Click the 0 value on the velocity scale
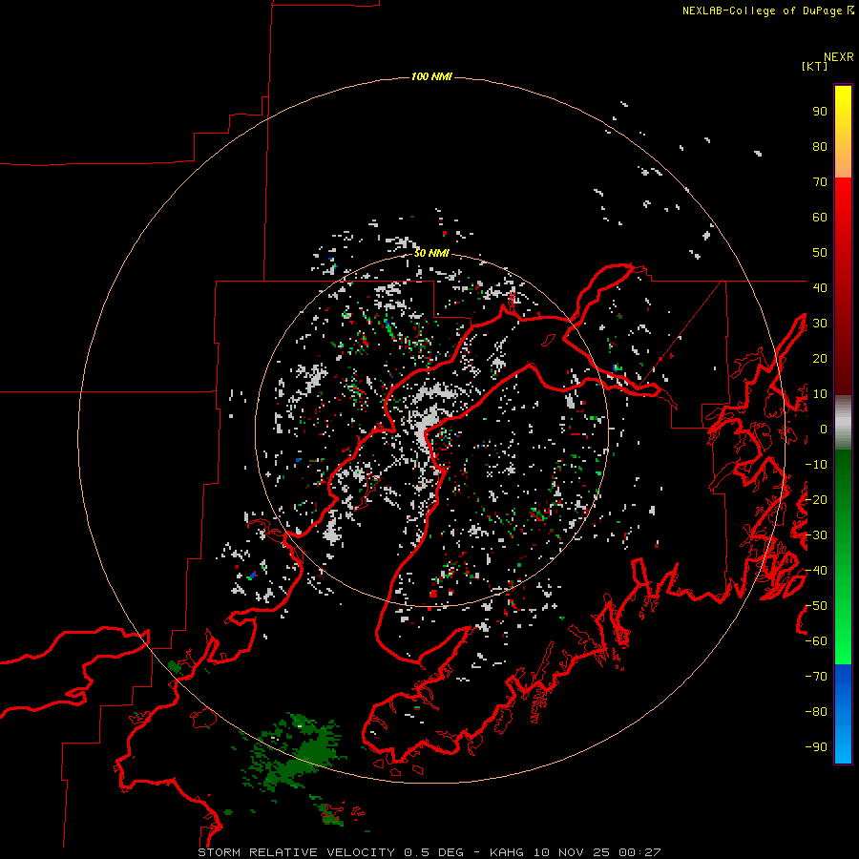859x859 pixels. 824,429
